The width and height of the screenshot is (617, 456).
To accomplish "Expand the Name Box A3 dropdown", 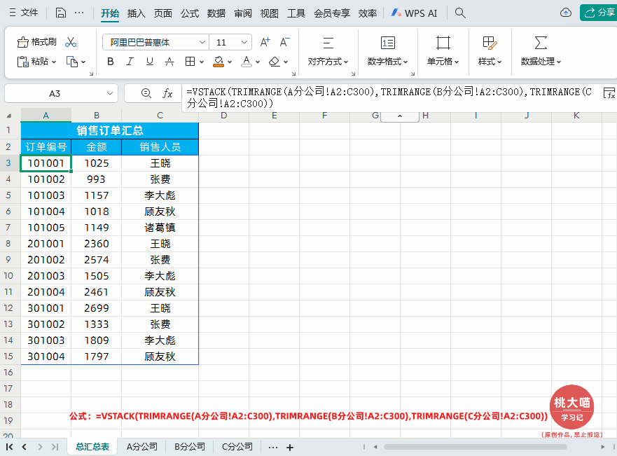I will [x=110, y=94].
